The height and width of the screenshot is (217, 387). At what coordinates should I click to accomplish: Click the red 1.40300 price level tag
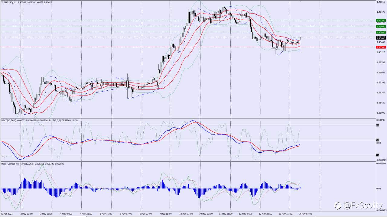point(380,47)
